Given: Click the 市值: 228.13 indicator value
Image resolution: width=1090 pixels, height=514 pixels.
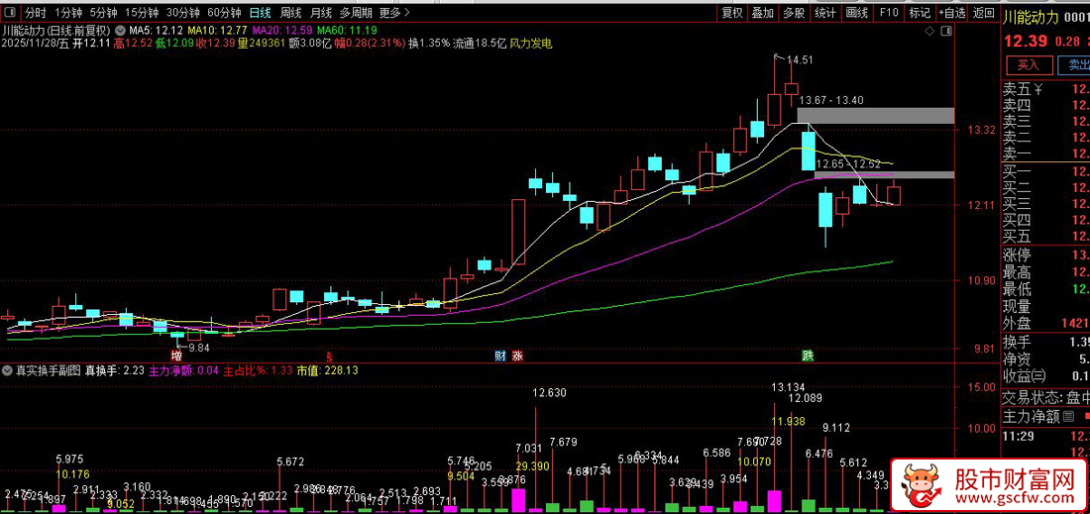Looking at the screenshot, I should click(327, 371).
